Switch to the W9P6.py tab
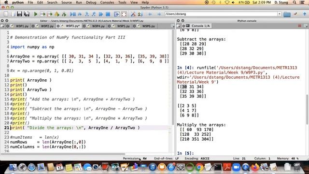The height and width of the screenshot is (174, 309). 148,26
